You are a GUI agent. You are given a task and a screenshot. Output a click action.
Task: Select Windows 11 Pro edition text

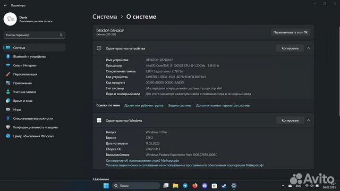pos(156,132)
